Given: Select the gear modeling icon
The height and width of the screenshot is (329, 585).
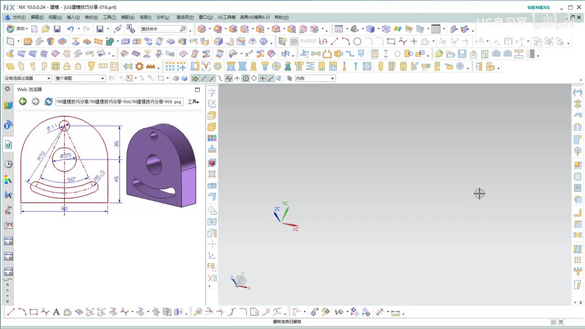Looking at the screenshot, I should coord(139,66).
